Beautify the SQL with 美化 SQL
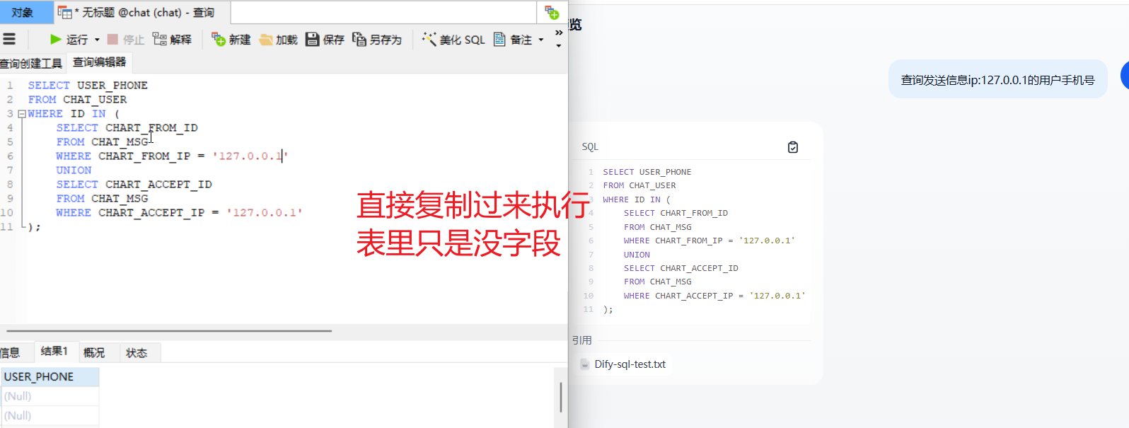This screenshot has height=428, width=1129. [453, 40]
